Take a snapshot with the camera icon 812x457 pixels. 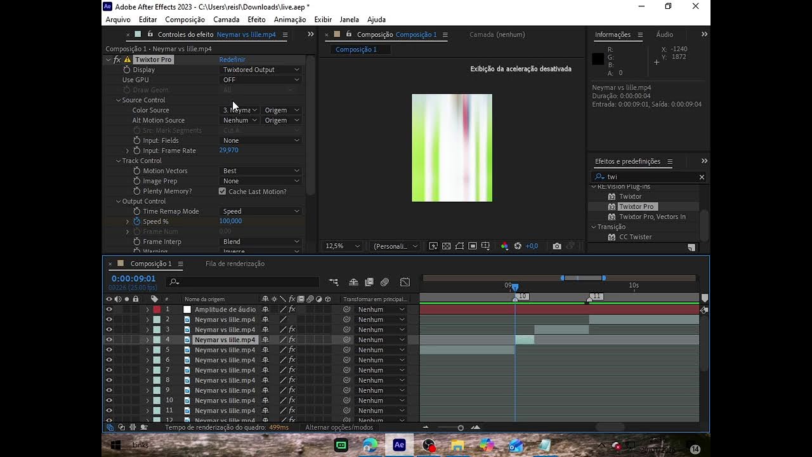click(557, 246)
